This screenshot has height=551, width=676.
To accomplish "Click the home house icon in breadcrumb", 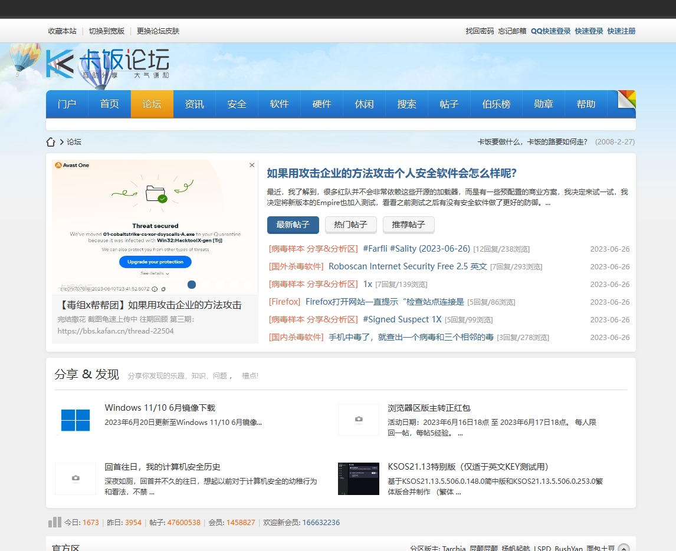I will [x=50, y=141].
